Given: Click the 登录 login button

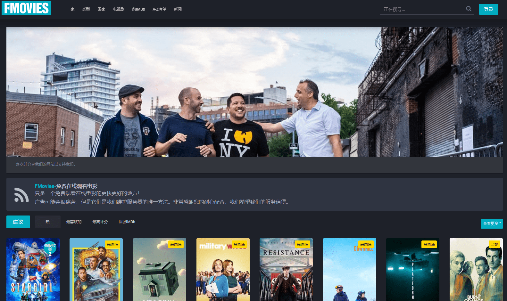Looking at the screenshot, I should pos(488,9).
